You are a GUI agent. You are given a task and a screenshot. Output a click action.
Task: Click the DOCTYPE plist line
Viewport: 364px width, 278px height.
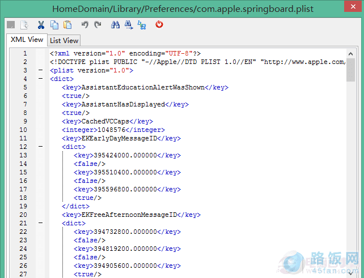197,62
